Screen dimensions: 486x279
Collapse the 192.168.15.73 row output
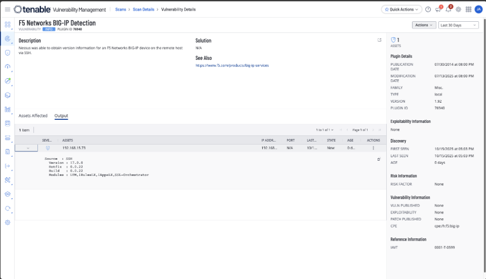coord(28,148)
